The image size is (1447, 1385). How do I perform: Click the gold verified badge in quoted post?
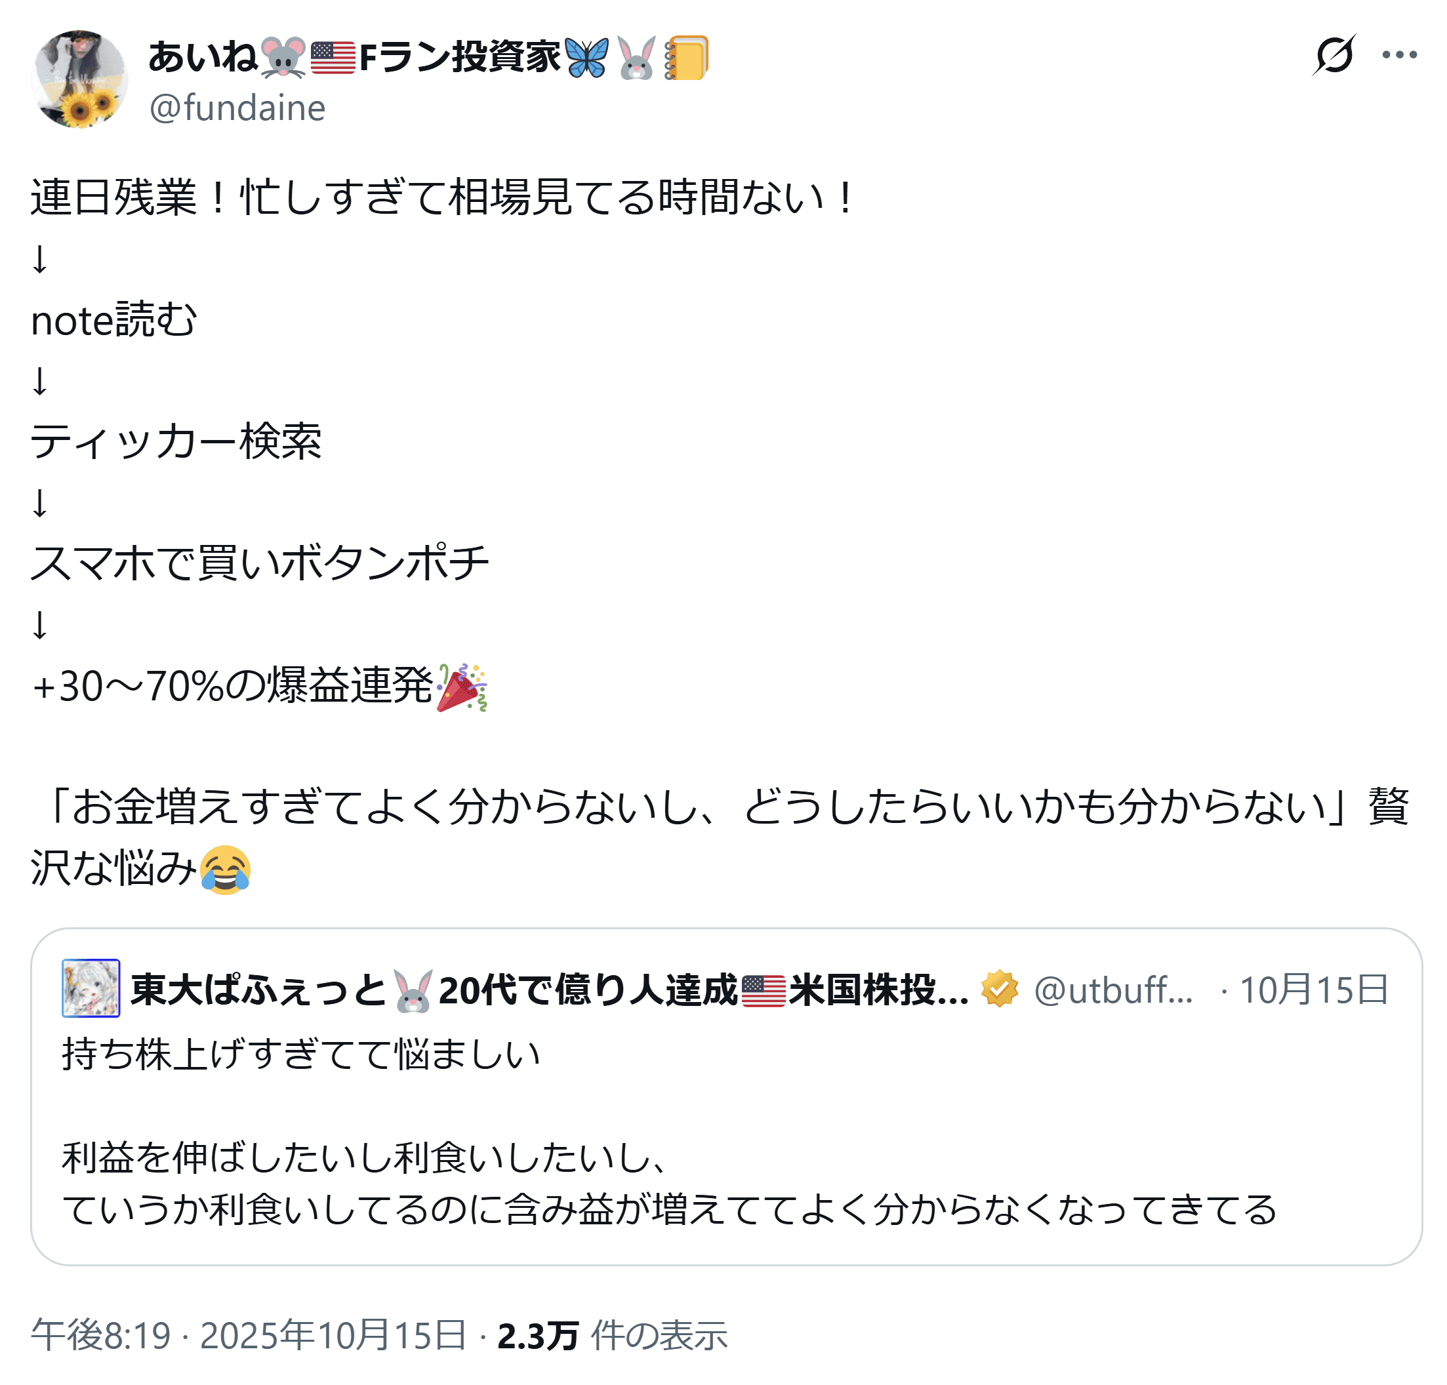pos(999,988)
